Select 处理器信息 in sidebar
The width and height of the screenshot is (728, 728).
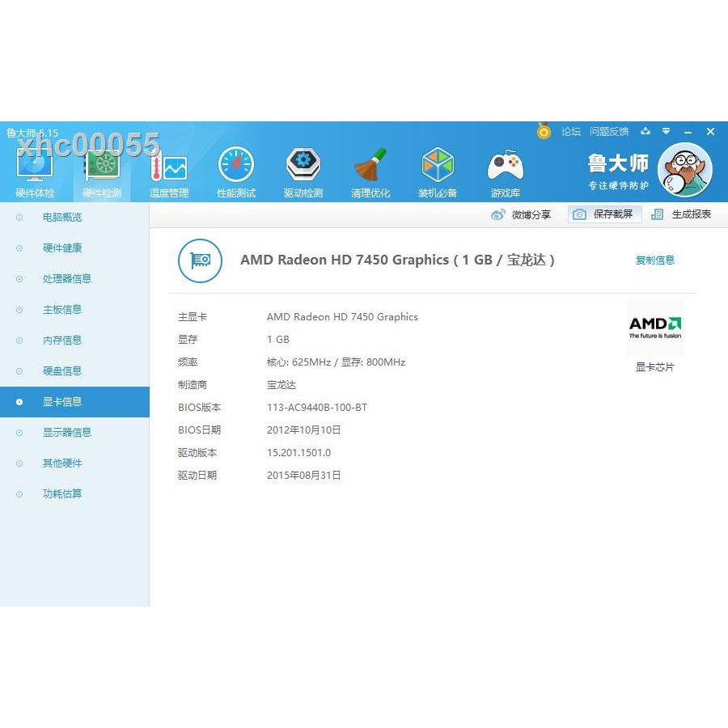74,278
